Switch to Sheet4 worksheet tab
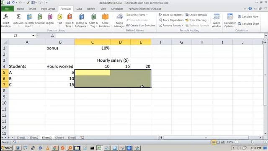This screenshot has height=151, width=268. pos(59,138)
